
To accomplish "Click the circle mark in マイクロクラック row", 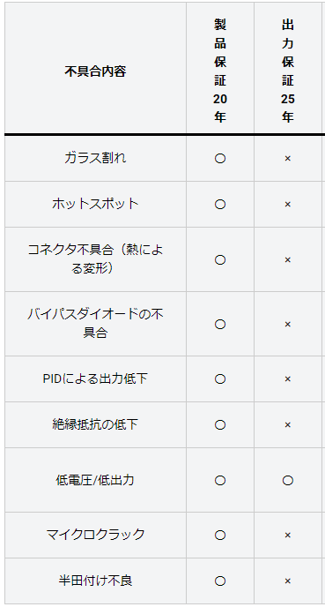I will point(220,535).
